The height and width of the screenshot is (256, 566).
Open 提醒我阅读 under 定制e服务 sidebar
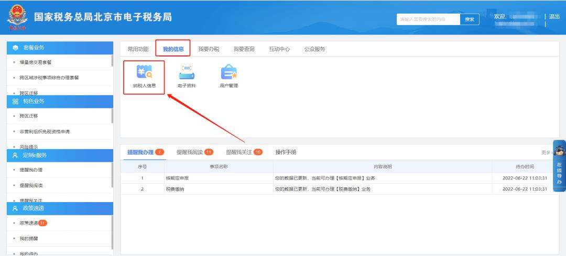[31, 185]
